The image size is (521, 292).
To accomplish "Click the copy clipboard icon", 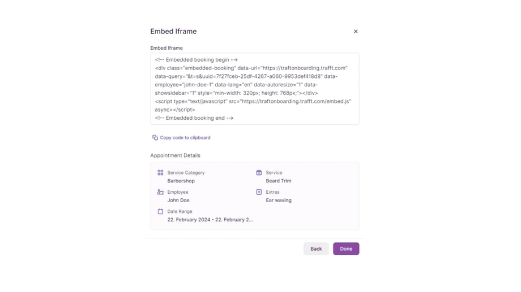I will click(x=155, y=138).
